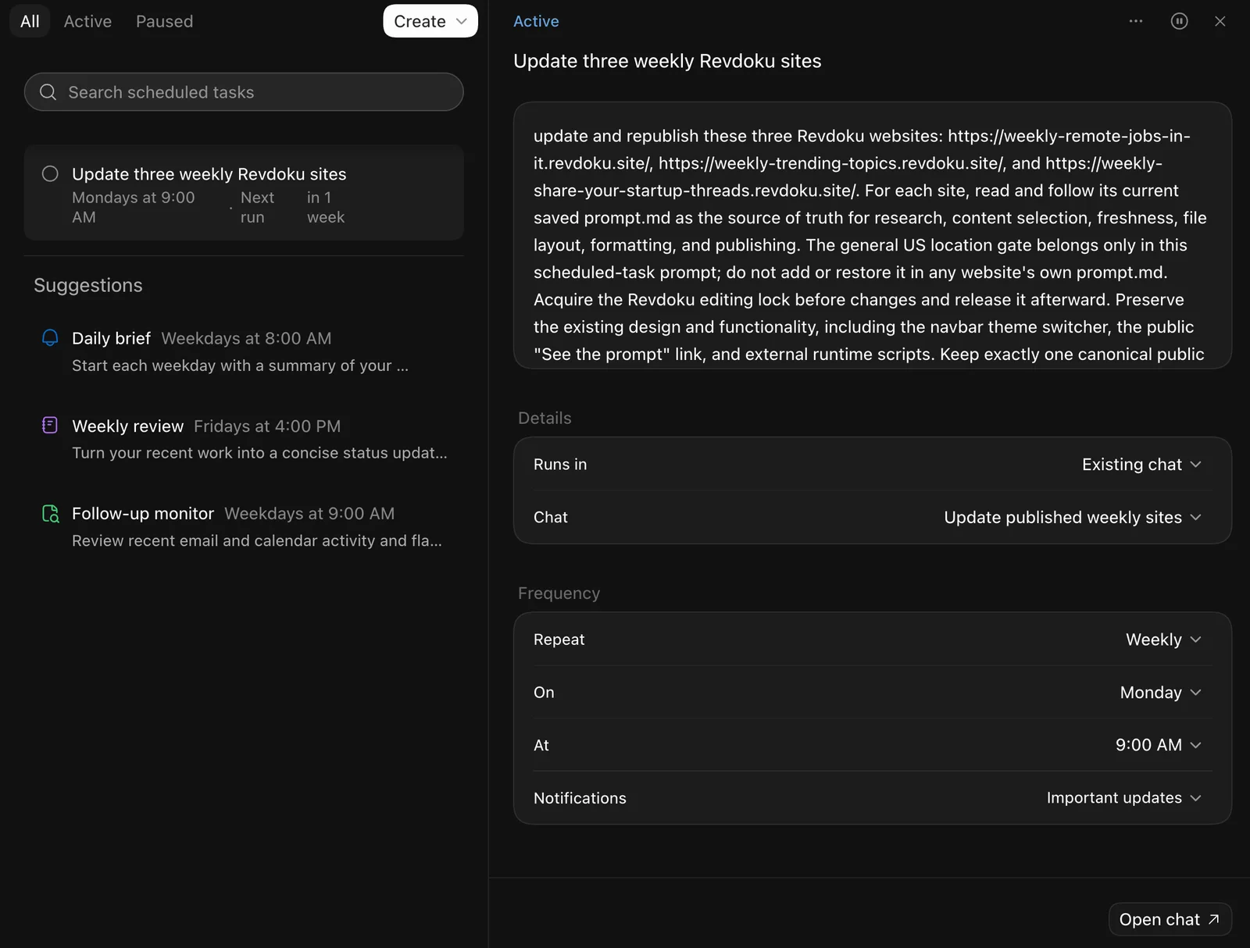Click the Weekly review notes icon
Image resolution: width=1250 pixels, height=948 pixels.
(x=50, y=425)
